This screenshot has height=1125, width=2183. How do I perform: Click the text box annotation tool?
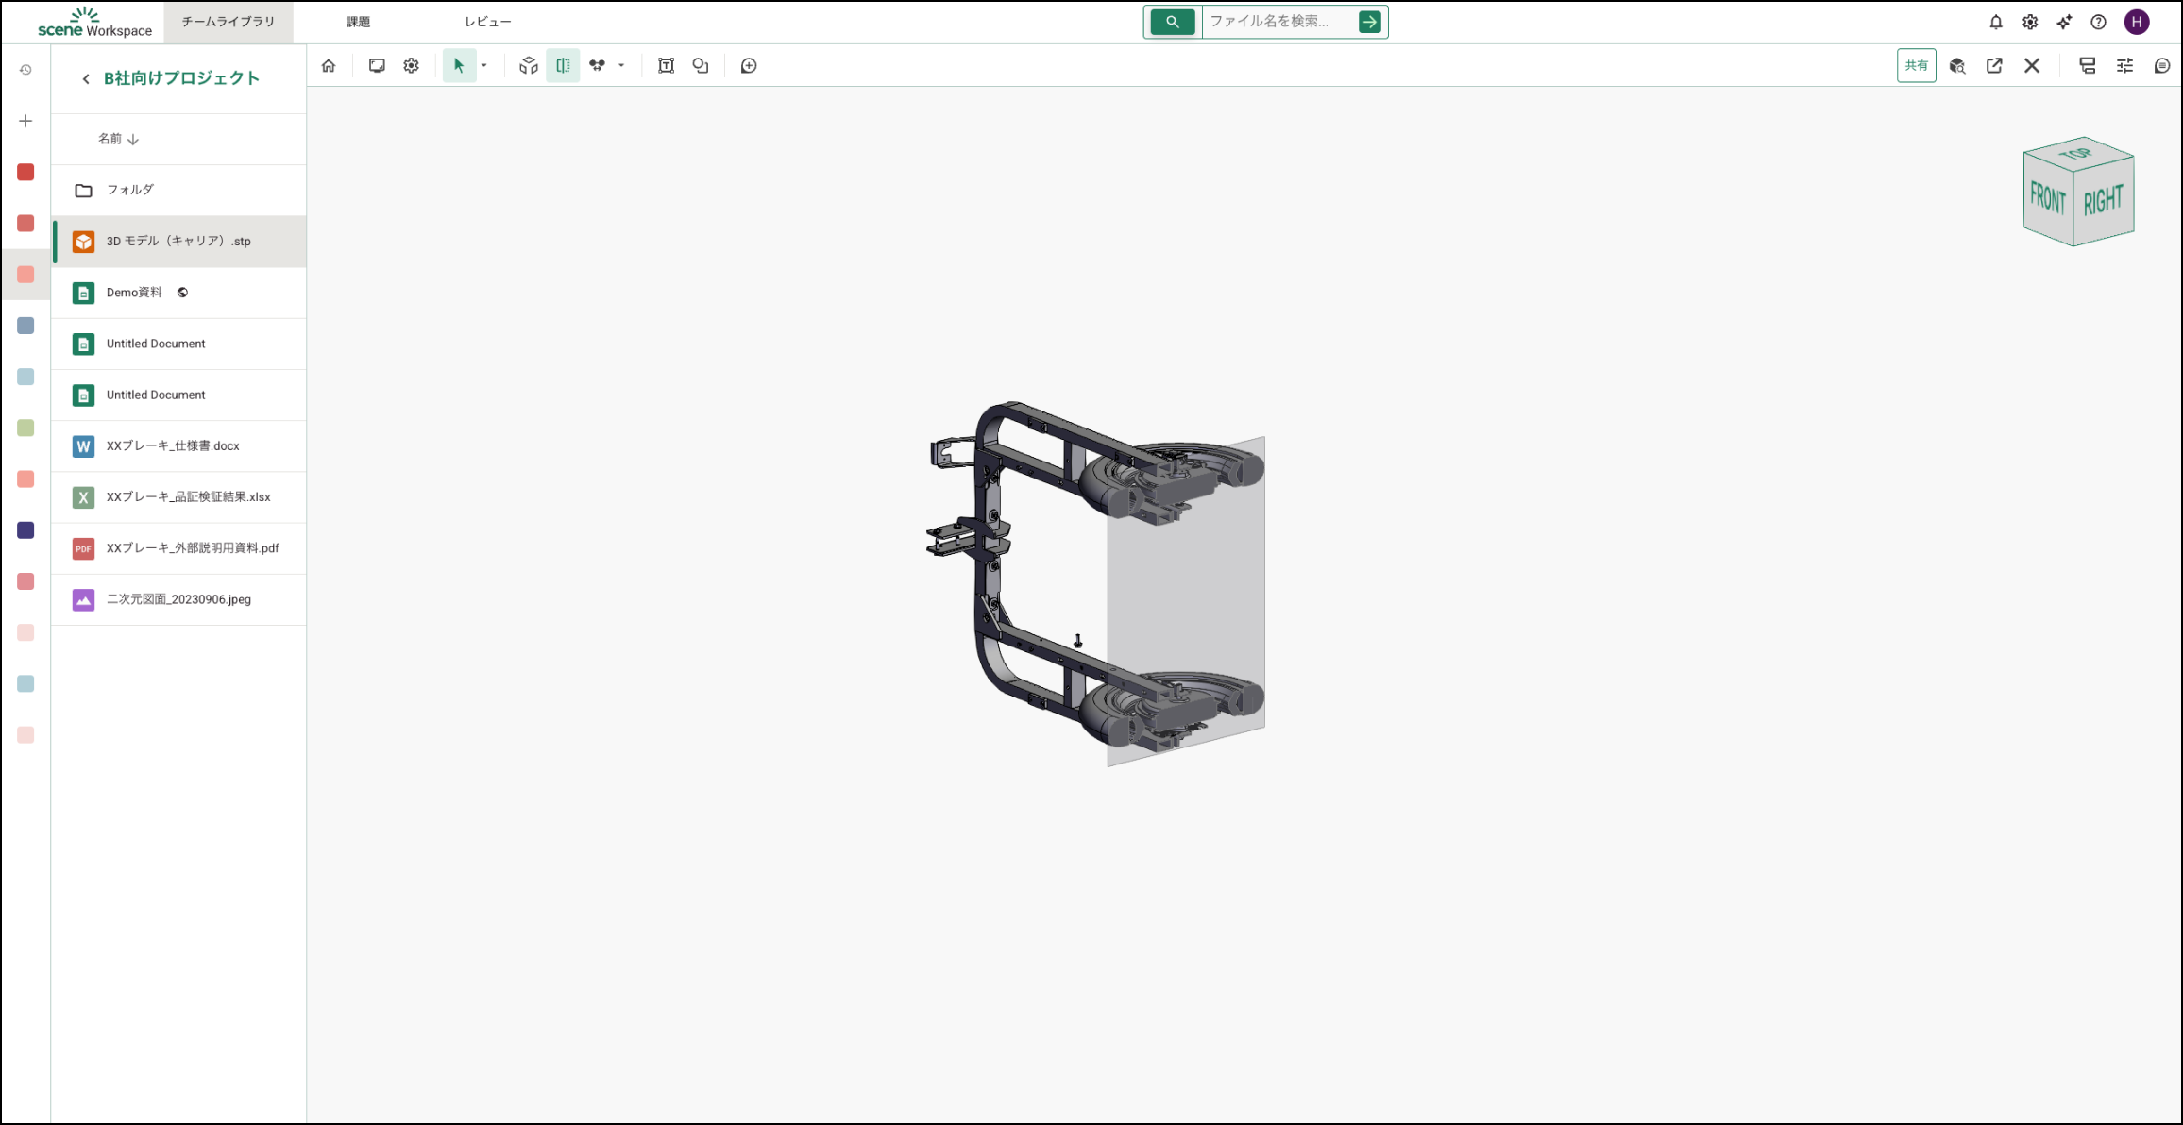[666, 66]
